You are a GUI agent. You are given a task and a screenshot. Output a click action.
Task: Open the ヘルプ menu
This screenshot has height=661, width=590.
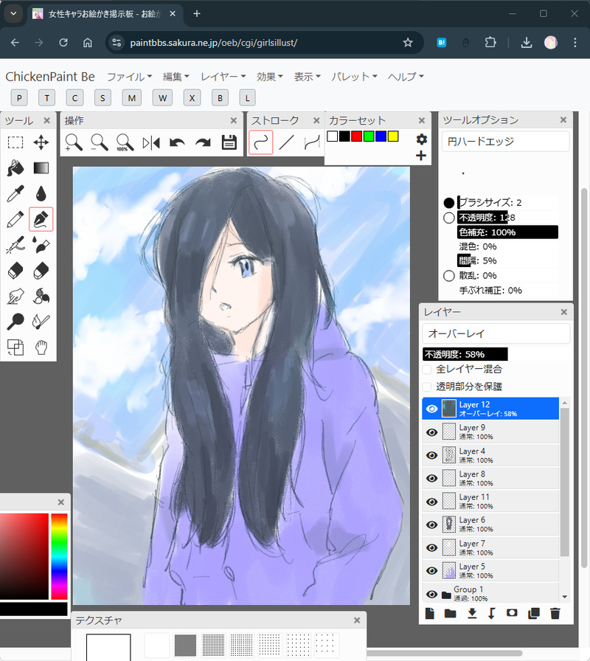[406, 77]
